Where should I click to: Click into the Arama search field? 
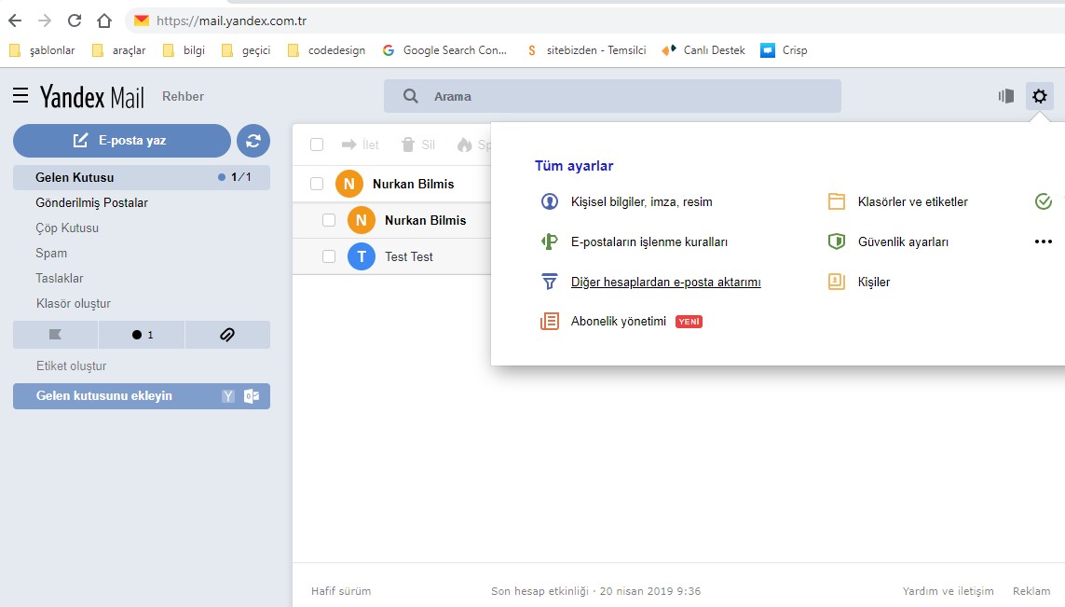[613, 96]
